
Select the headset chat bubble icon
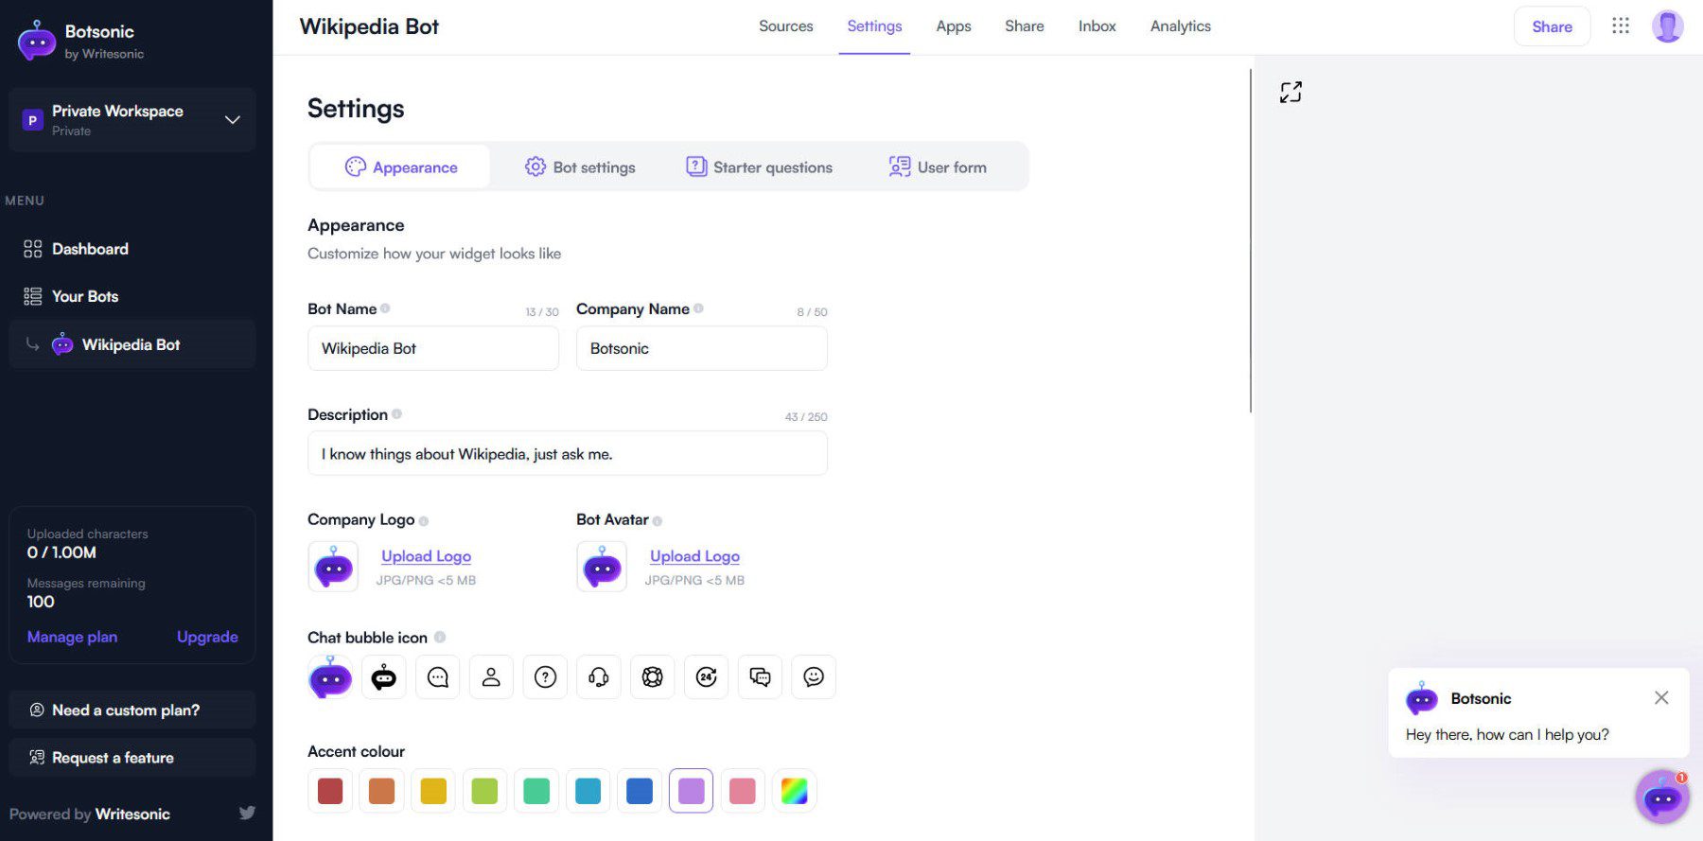pyautogui.click(x=599, y=677)
